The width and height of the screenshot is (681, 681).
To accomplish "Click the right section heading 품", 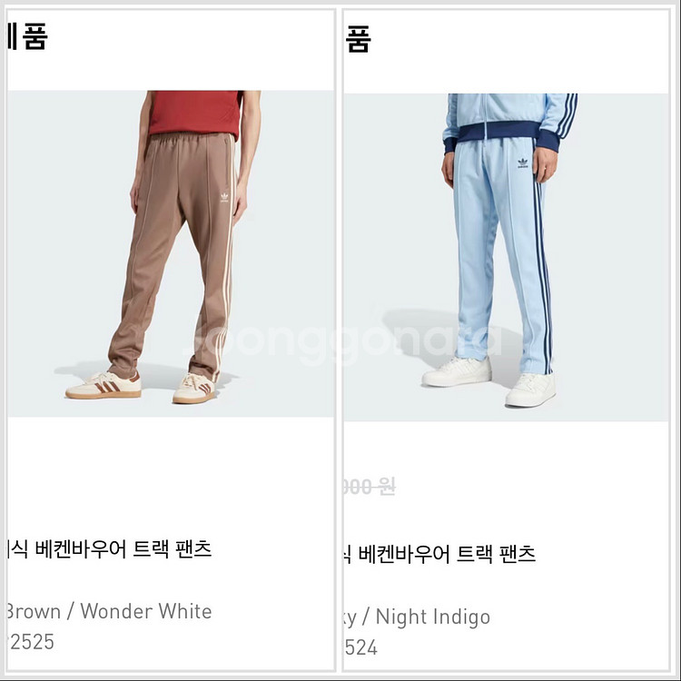I will tap(359, 39).
